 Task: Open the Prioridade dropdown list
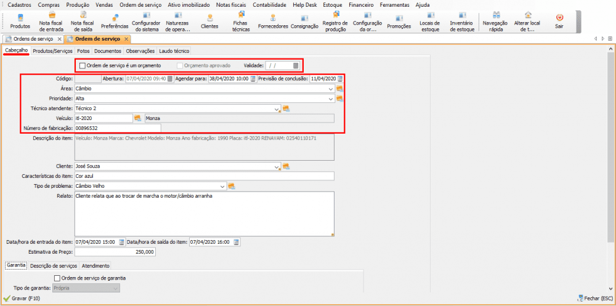pos(331,99)
